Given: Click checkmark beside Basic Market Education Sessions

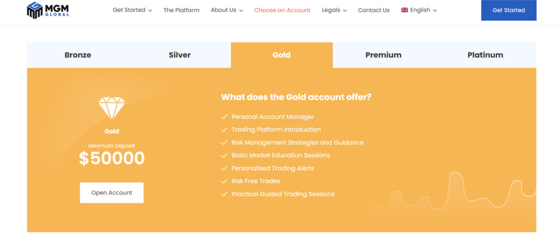Looking at the screenshot, I should pyautogui.click(x=224, y=155).
